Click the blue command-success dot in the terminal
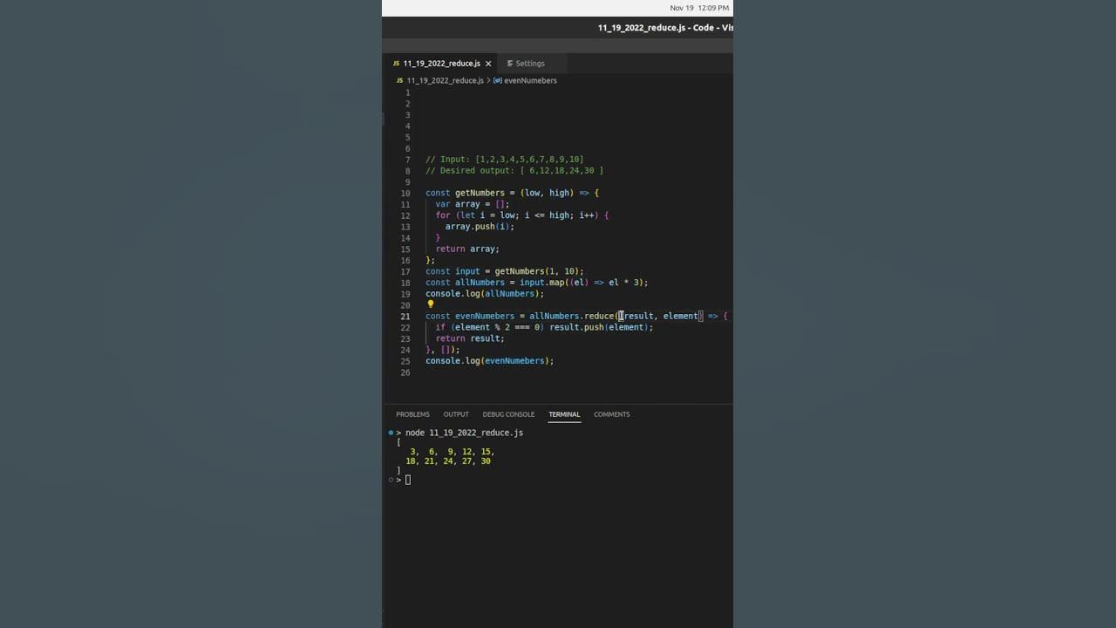 pos(391,433)
